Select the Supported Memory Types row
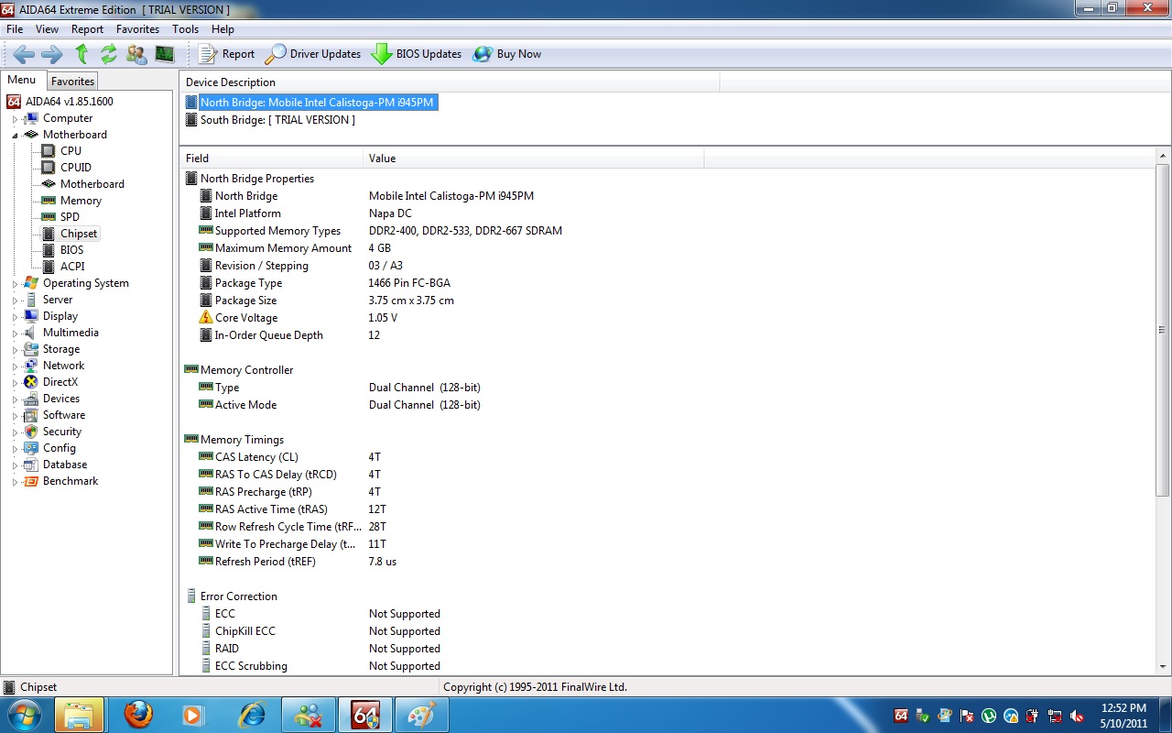1172x733 pixels. [667, 231]
